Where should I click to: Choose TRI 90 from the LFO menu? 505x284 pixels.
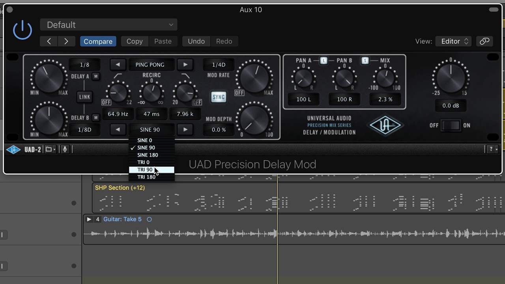click(151, 170)
